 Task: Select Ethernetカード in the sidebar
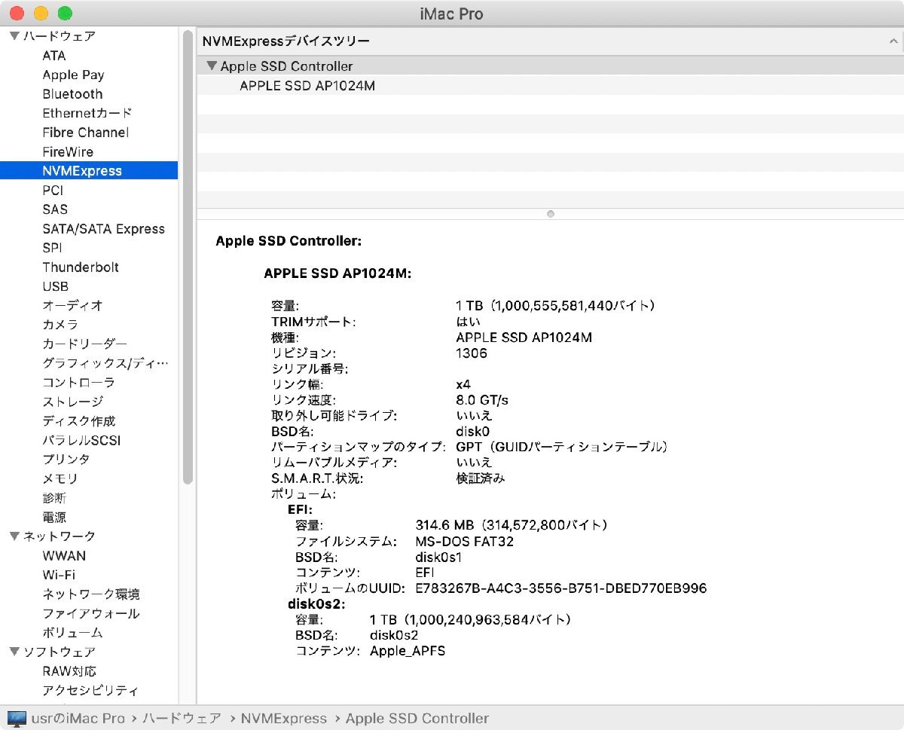tap(87, 113)
